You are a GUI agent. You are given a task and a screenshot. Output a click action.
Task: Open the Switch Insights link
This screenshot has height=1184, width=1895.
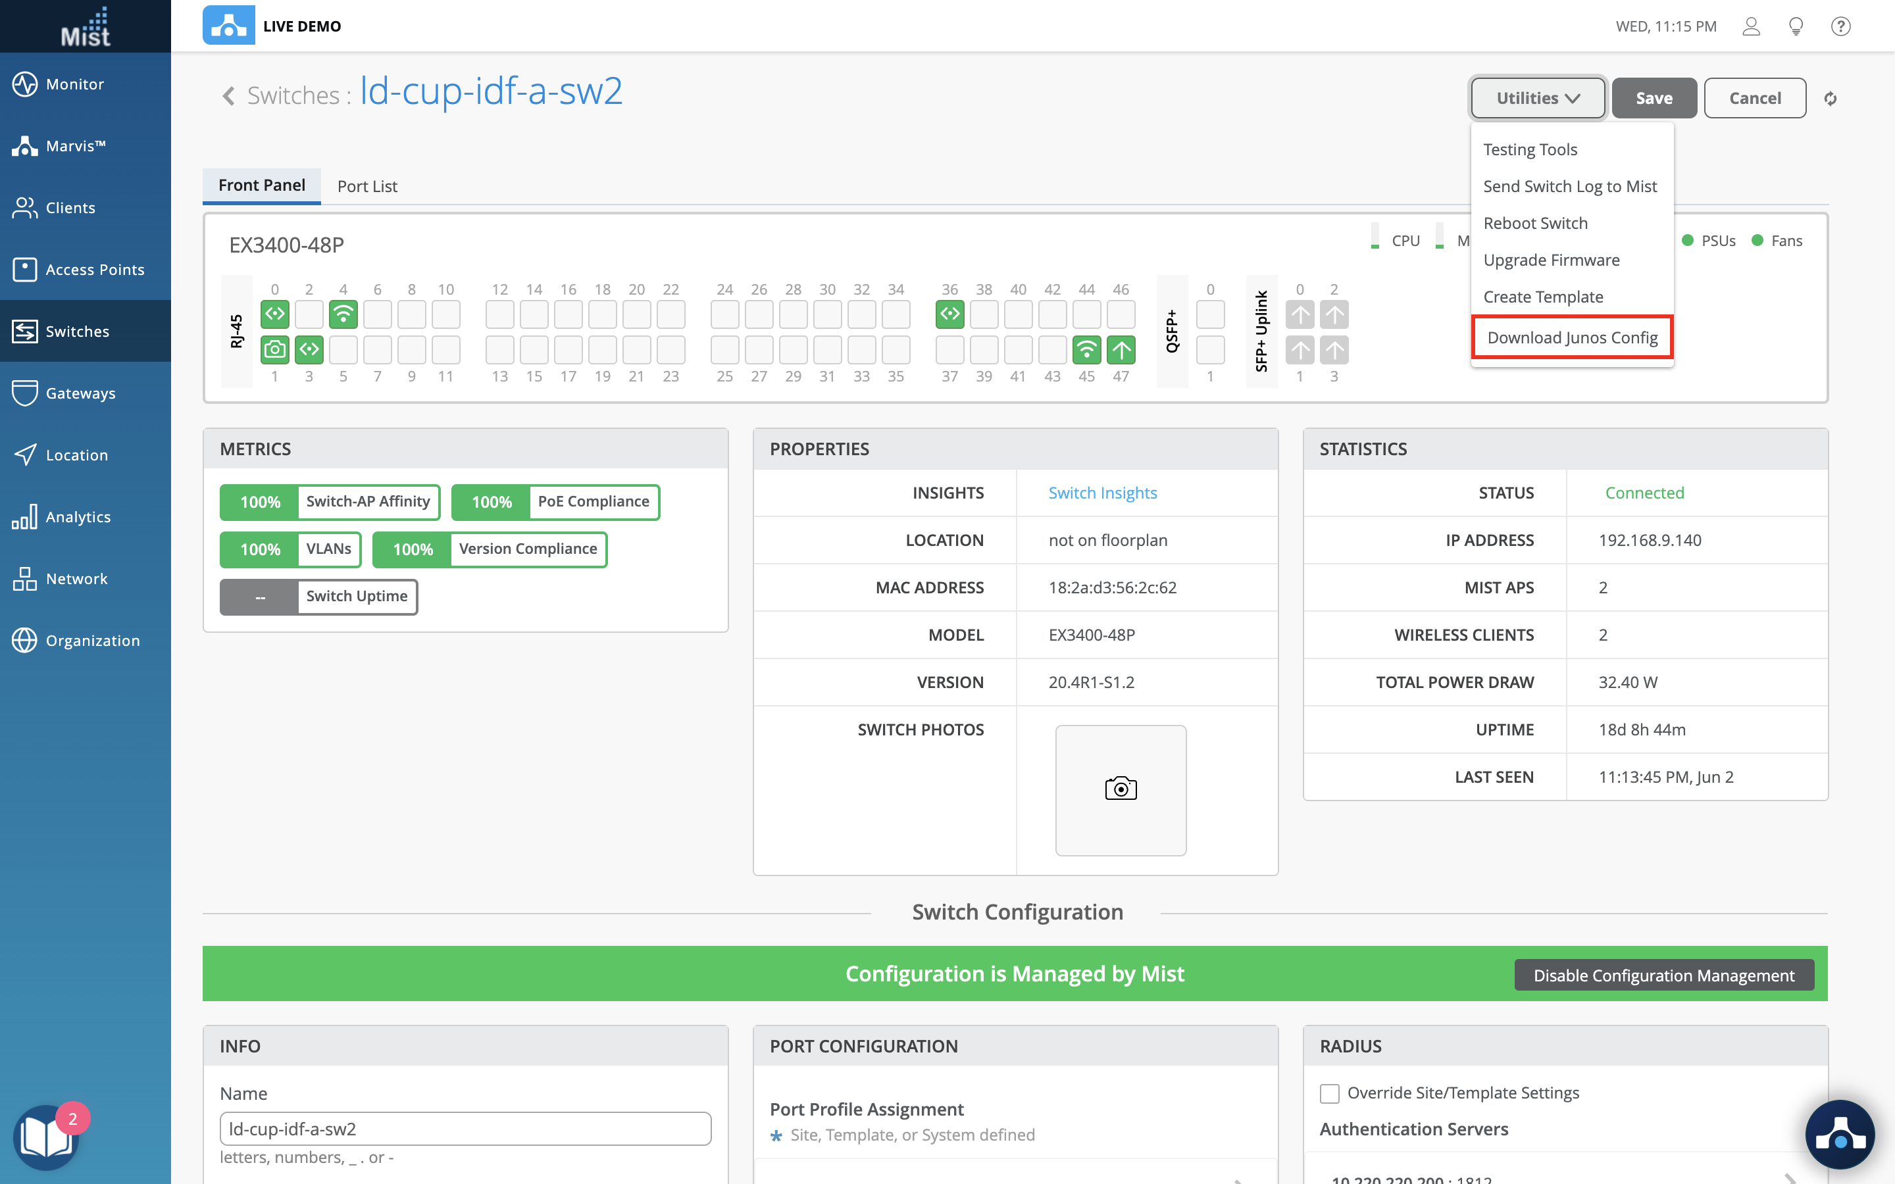(x=1101, y=493)
